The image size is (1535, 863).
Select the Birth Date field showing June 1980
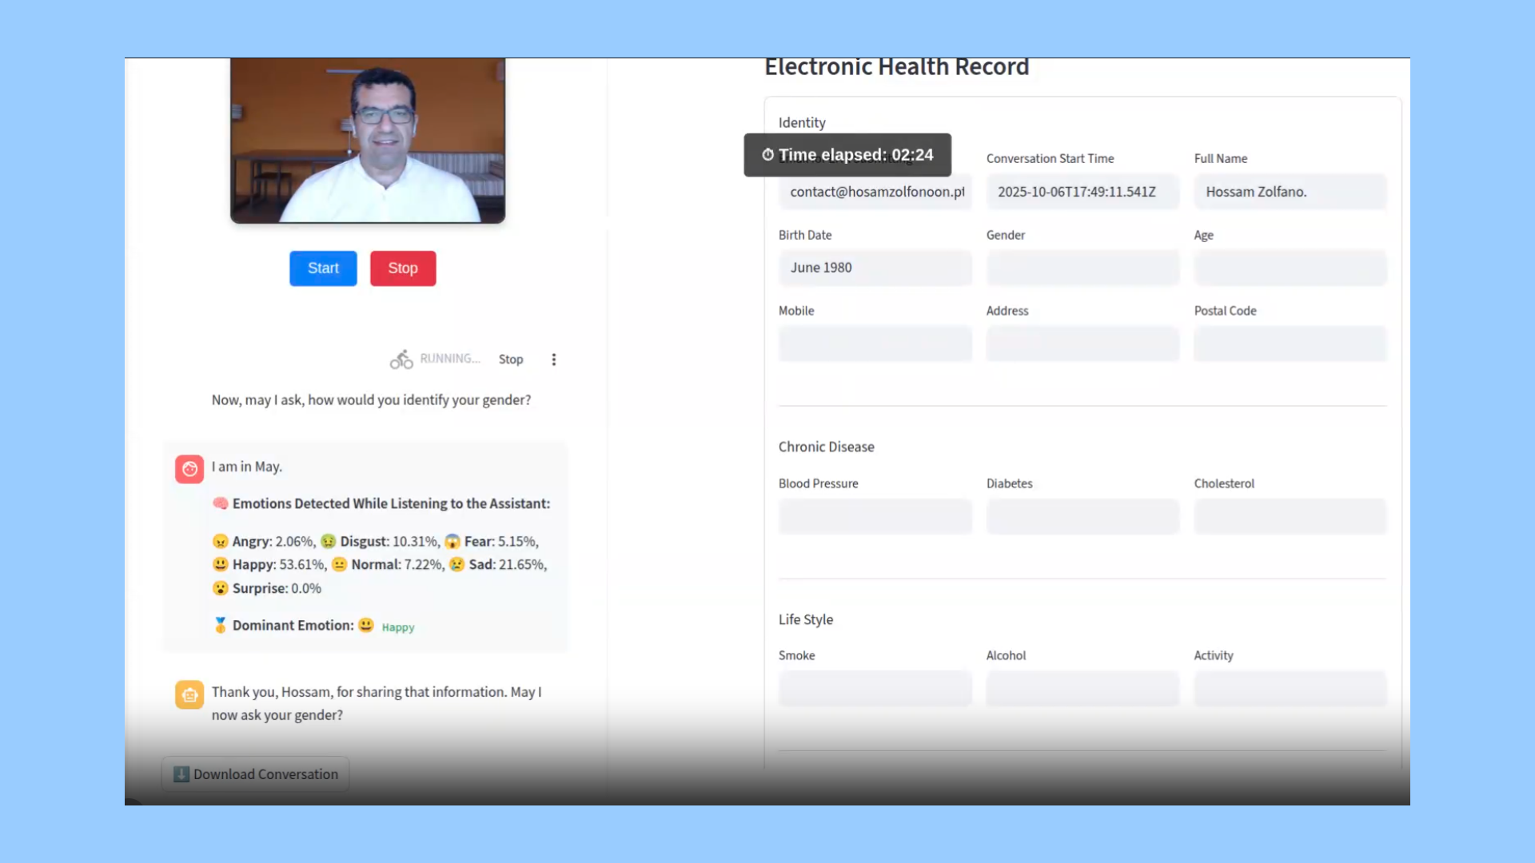(x=875, y=268)
